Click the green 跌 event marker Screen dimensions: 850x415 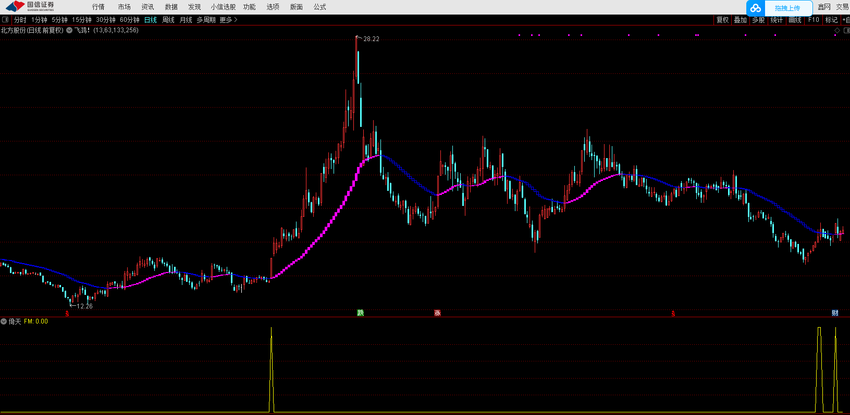point(360,313)
